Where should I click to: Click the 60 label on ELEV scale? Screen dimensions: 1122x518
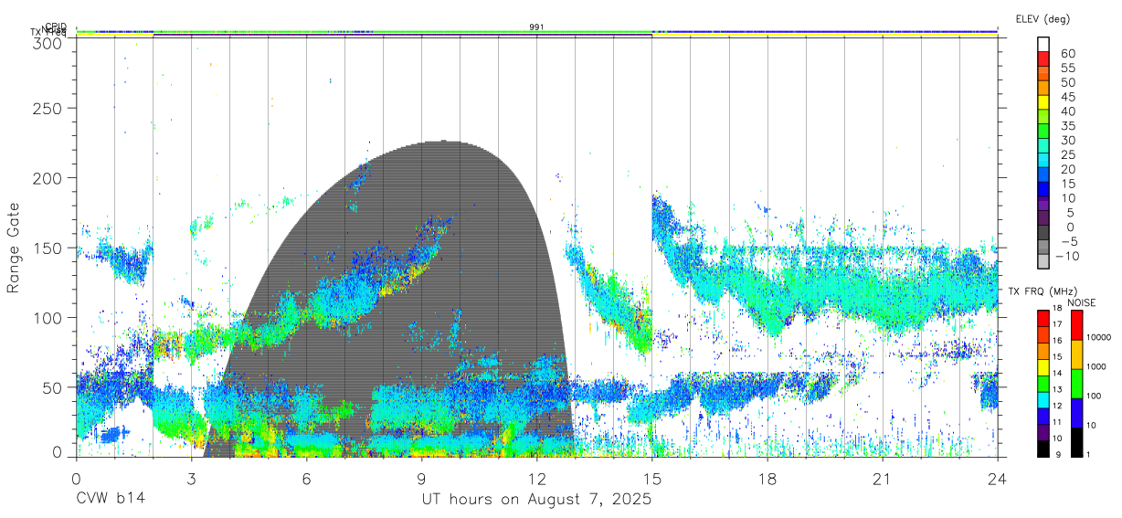point(1066,53)
